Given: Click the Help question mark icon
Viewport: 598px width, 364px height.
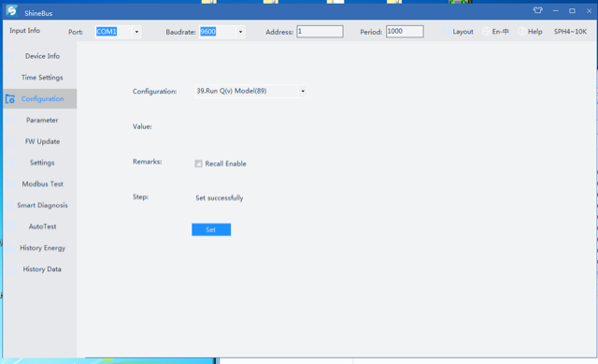Looking at the screenshot, I should [x=521, y=32].
